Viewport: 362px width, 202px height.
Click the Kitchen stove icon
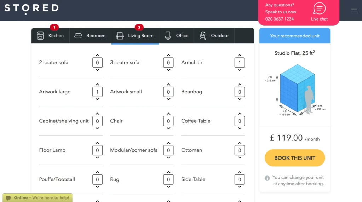[40, 36]
